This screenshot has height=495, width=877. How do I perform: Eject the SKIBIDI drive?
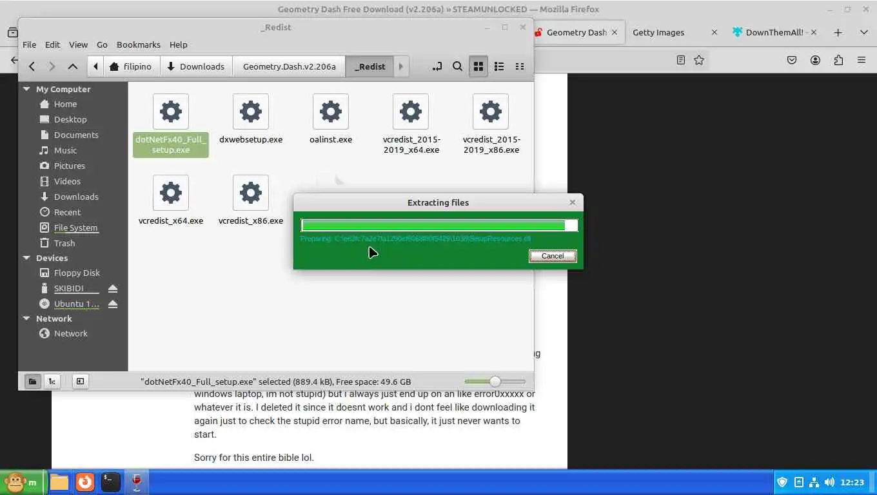(113, 288)
